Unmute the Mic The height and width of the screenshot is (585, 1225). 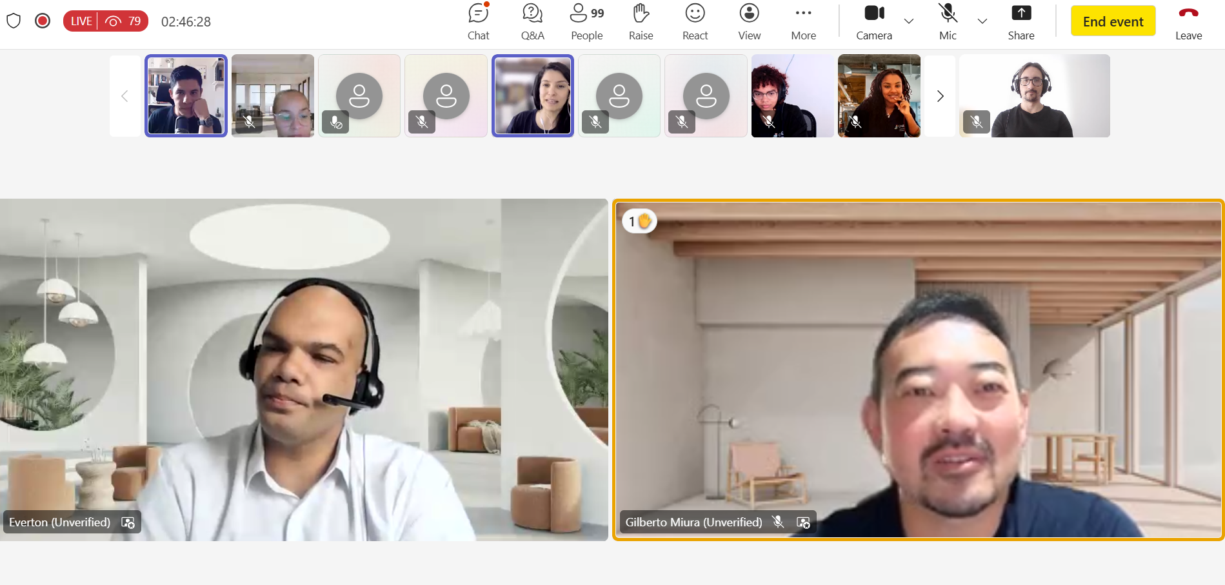coord(948,21)
